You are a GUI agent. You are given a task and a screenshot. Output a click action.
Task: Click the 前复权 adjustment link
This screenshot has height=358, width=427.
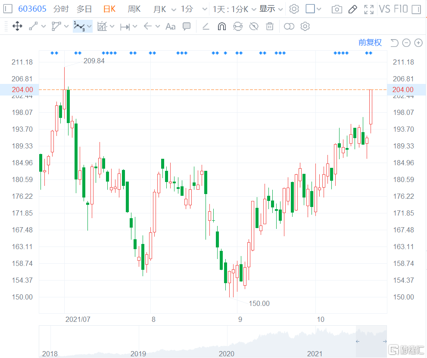pos(370,42)
